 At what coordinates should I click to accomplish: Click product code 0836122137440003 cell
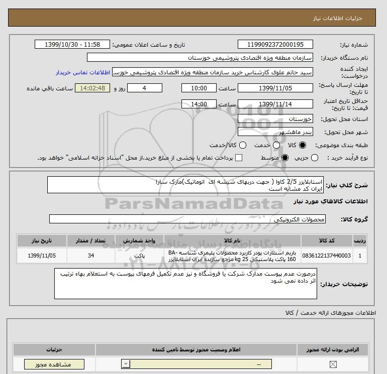[327, 256]
